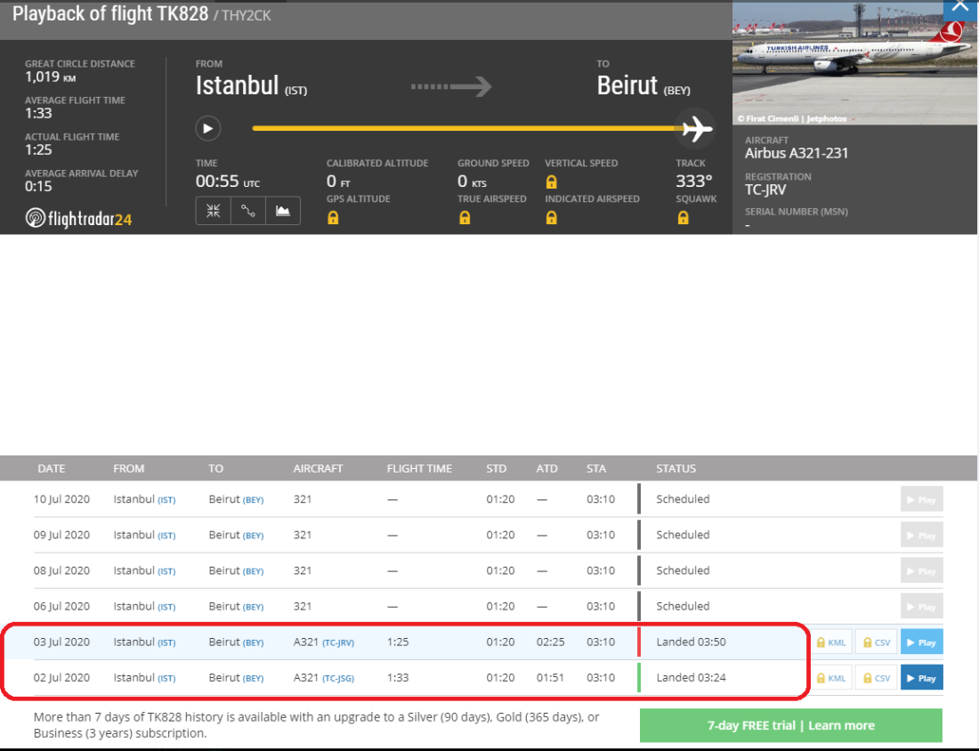
Task: Play the 03 Jul 2020 flight
Action: click(x=921, y=642)
